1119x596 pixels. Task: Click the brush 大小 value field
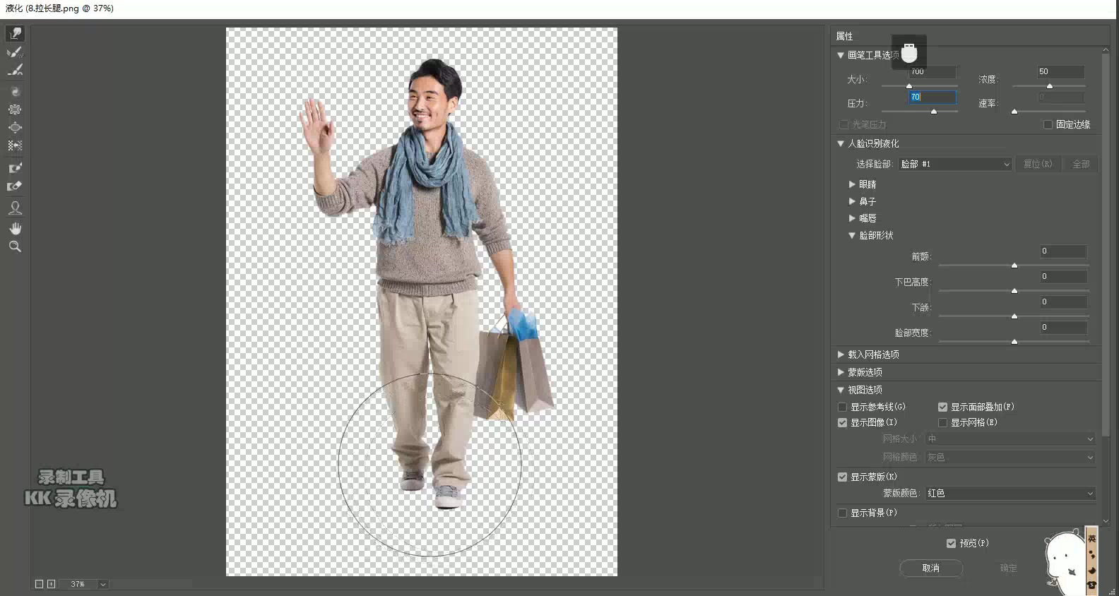pos(932,72)
